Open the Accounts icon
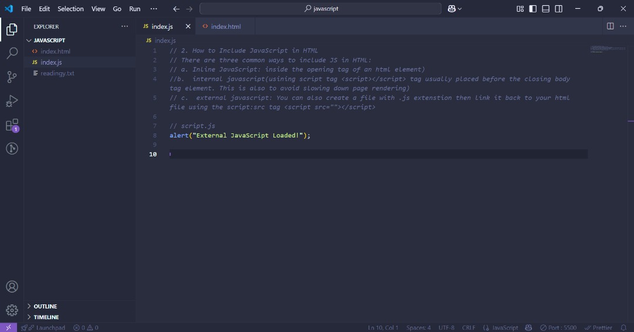Image resolution: width=634 pixels, height=332 pixels. (12, 287)
